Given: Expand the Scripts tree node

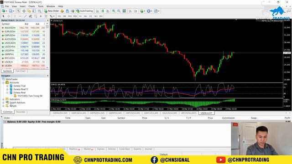Looking at the screenshot, I should tap(3, 106).
